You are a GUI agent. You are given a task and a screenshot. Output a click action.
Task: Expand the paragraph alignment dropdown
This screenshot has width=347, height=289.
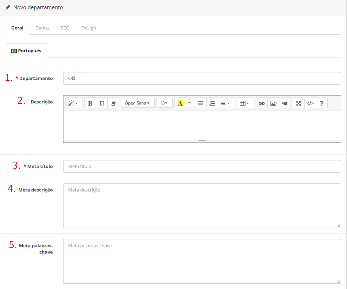pos(226,103)
